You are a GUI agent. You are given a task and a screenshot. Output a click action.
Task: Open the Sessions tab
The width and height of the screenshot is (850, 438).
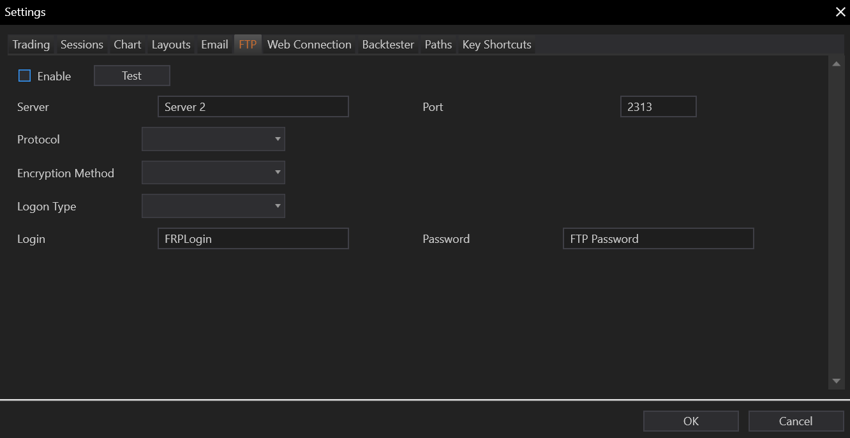(82, 45)
